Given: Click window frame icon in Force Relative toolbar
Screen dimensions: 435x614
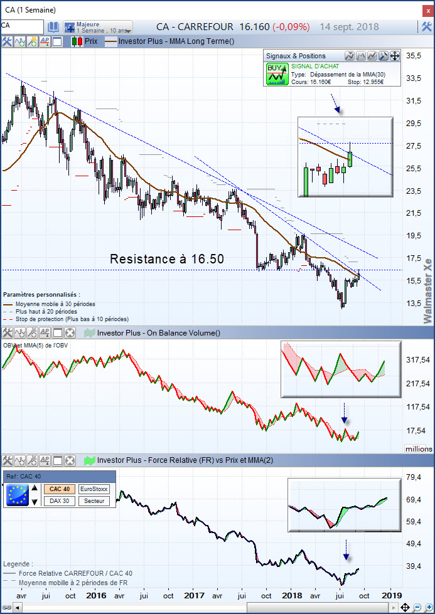Looking at the screenshot, I should [x=58, y=460].
